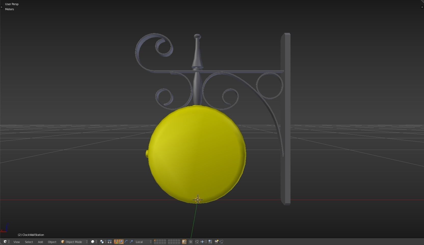Screen dimensions: 424x245
Task: Open proportional editing circle button
Action: (x=191, y=242)
